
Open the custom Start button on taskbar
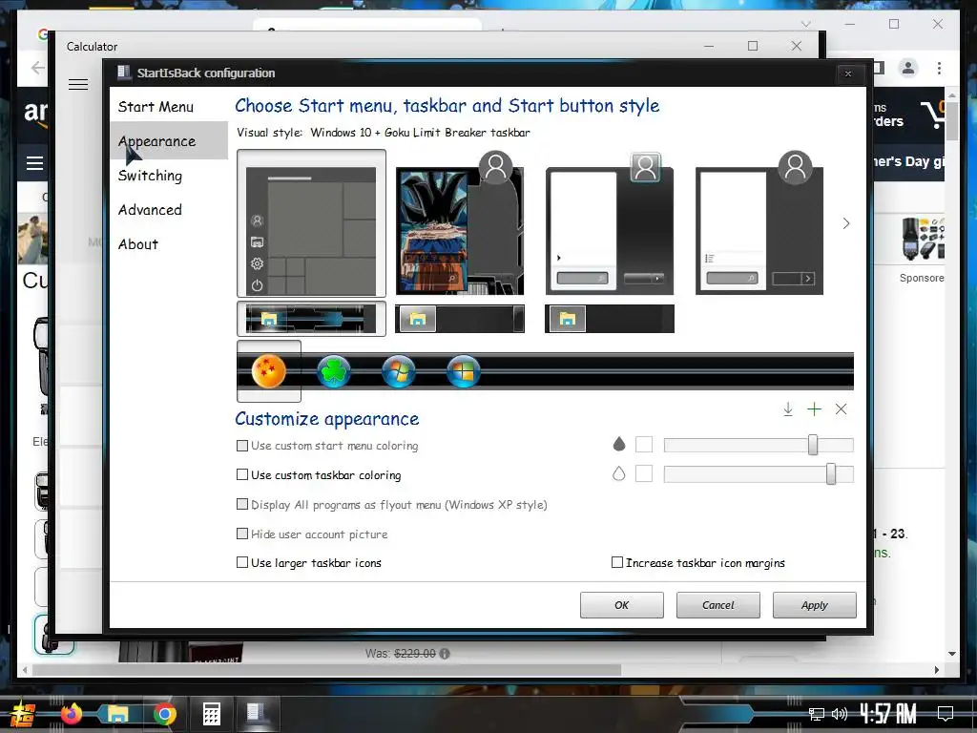click(x=23, y=714)
